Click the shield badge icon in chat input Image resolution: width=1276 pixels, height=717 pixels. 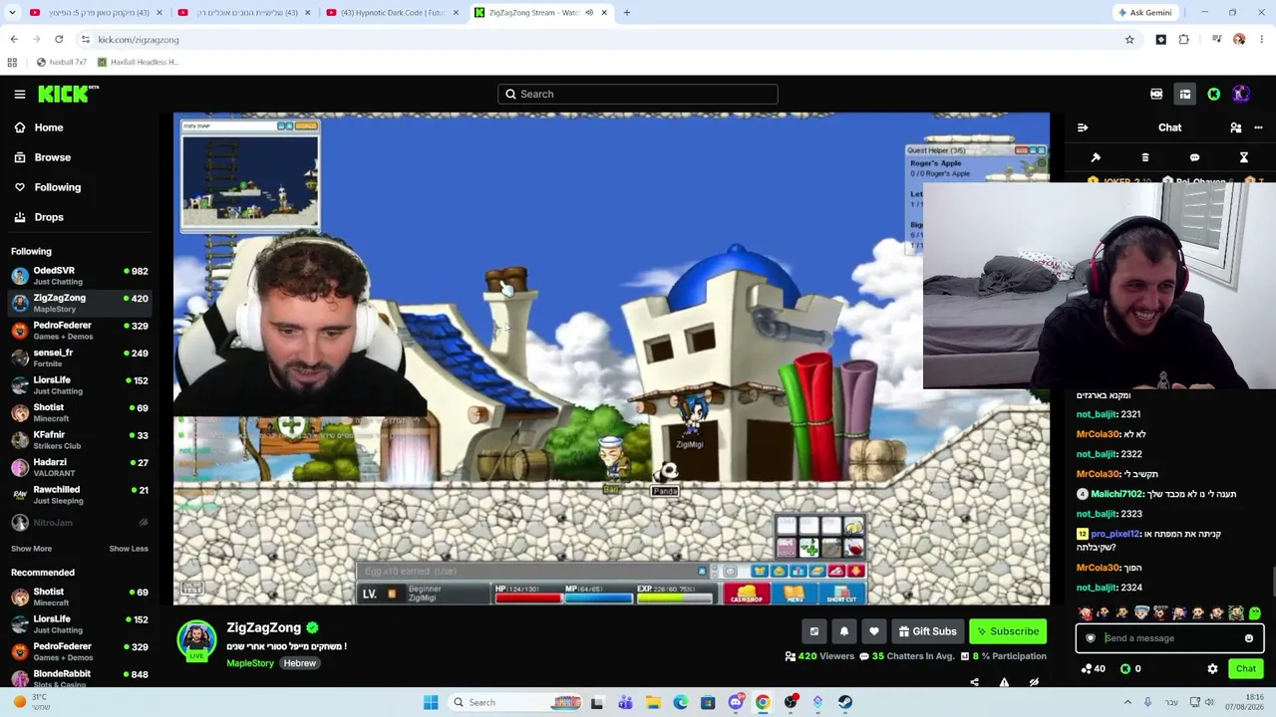(x=1091, y=638)
